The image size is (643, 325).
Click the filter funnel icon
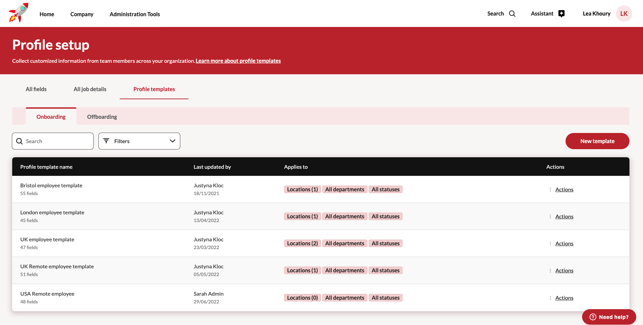coord(106,141)
